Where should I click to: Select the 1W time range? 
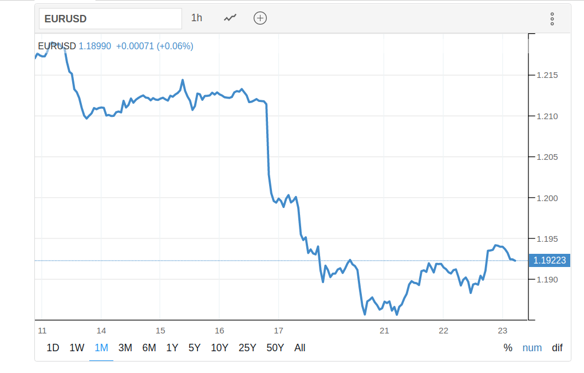coord(77,348)
